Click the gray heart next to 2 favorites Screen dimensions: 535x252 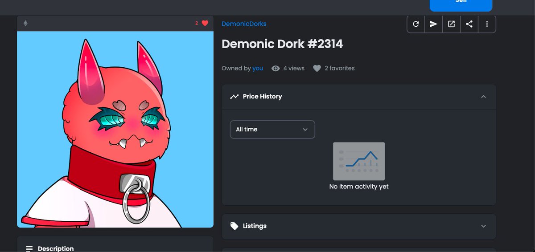317,69
